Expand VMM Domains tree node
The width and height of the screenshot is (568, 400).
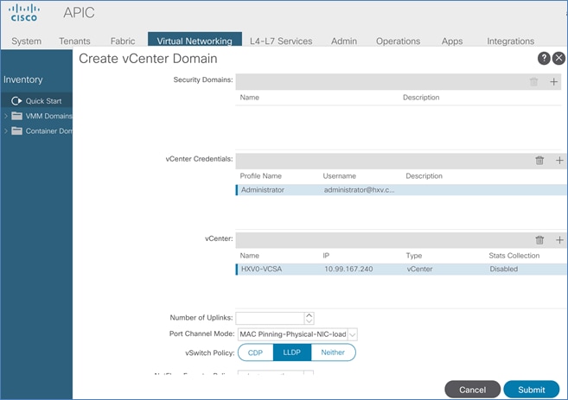6,116
